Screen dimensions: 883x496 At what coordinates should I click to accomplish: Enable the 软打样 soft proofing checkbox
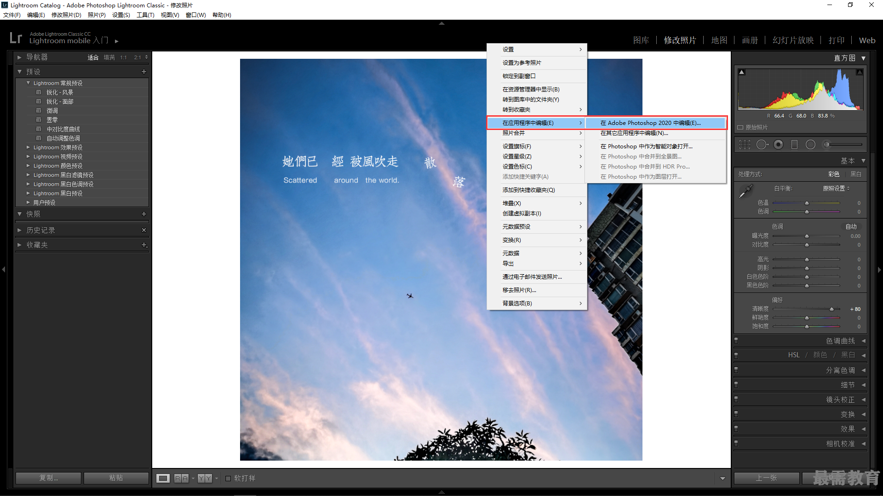(x=228, y=478)
